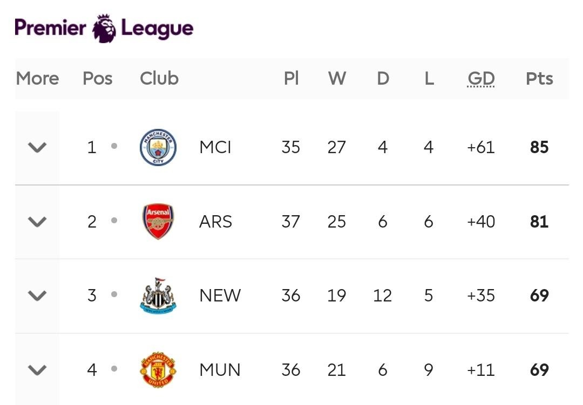This screenshot has width=583, height=405.
Task: Open the ARS club link
Action: [215, 222]
